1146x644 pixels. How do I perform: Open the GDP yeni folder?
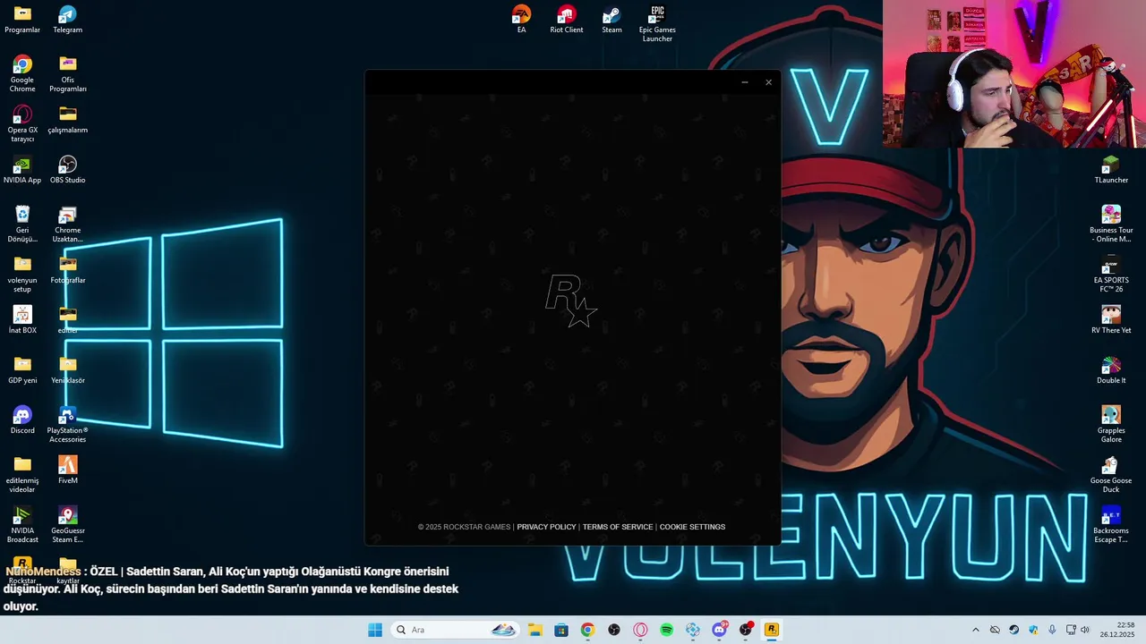[22, 369]
